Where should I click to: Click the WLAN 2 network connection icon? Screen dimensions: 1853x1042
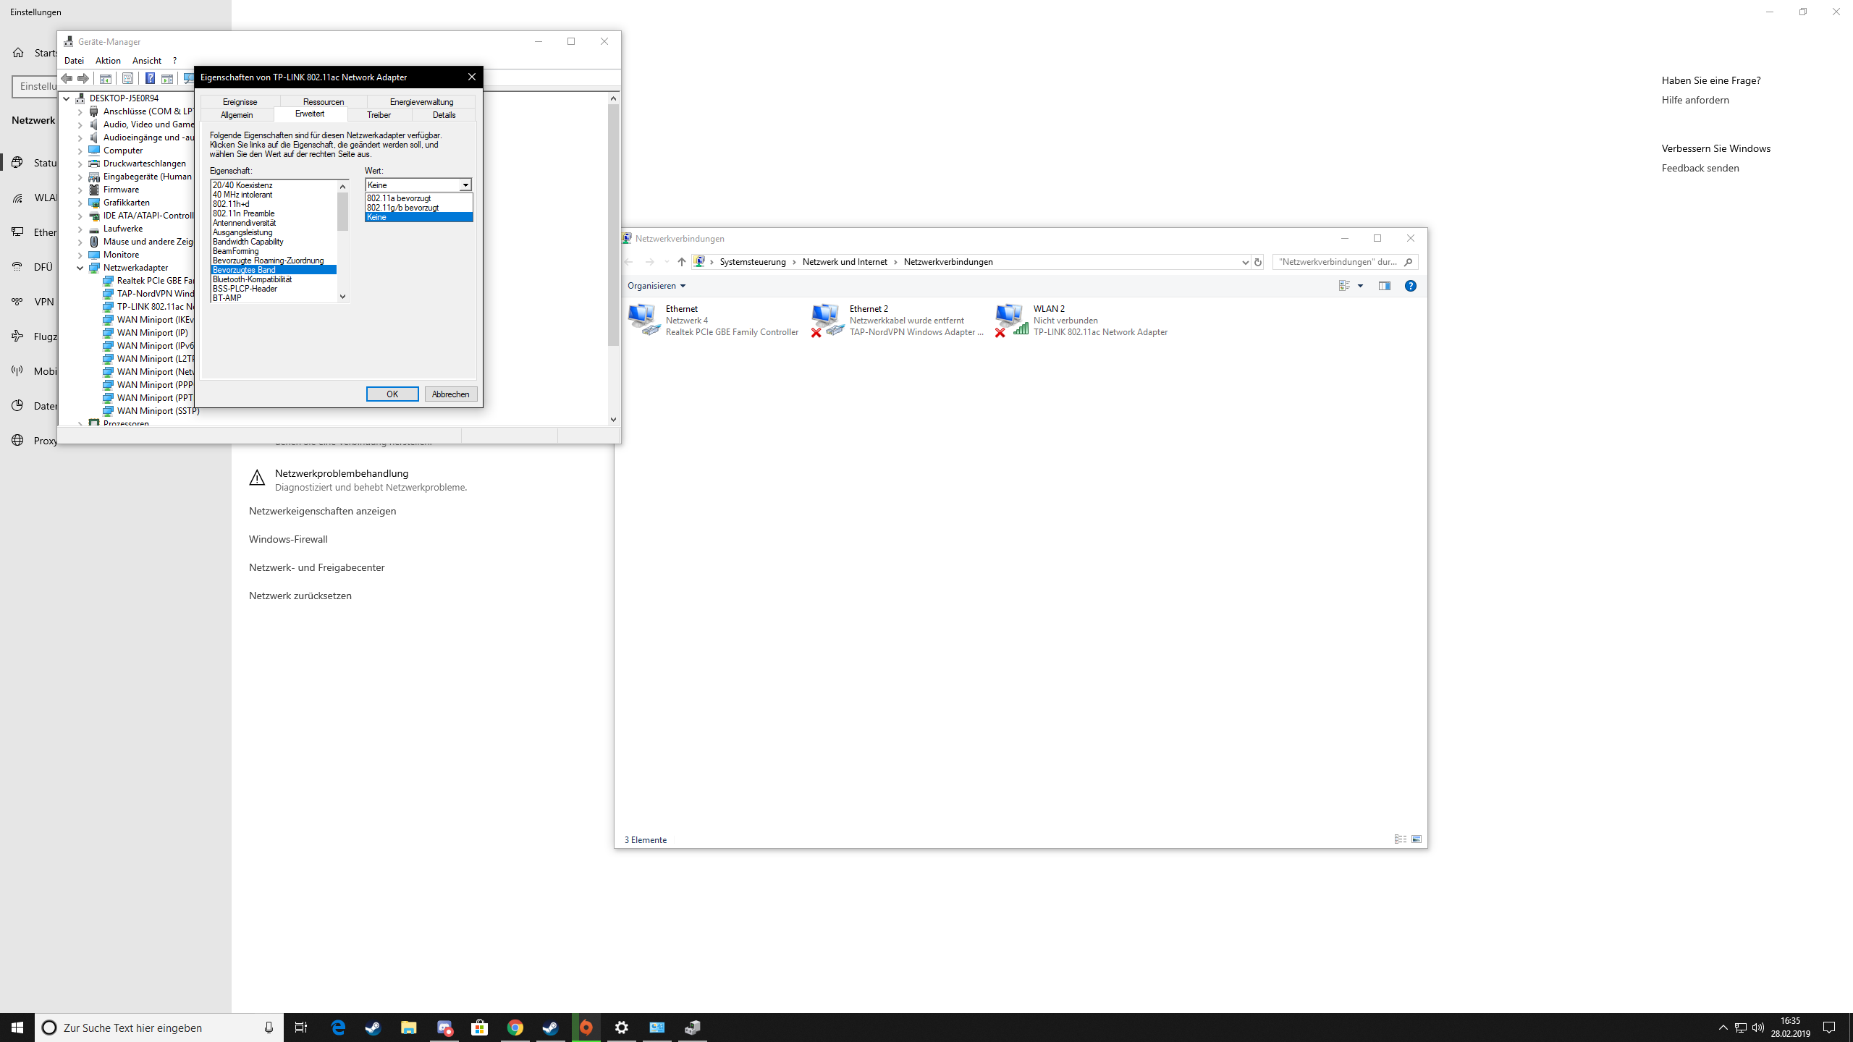[1011, 320]
